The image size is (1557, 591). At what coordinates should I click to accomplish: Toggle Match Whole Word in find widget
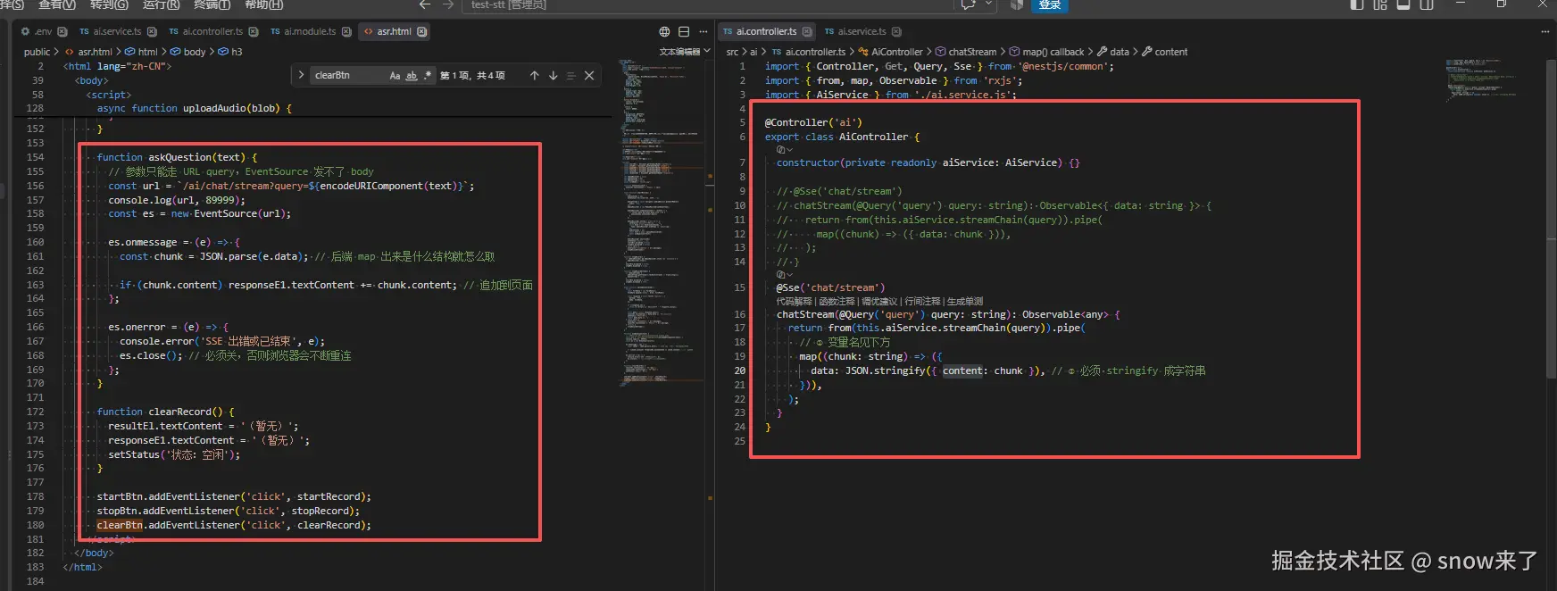click(412, 76)
